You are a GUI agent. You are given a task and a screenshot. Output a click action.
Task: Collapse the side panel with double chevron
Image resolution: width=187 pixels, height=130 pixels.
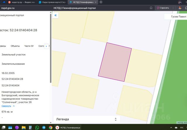(56, 15)
